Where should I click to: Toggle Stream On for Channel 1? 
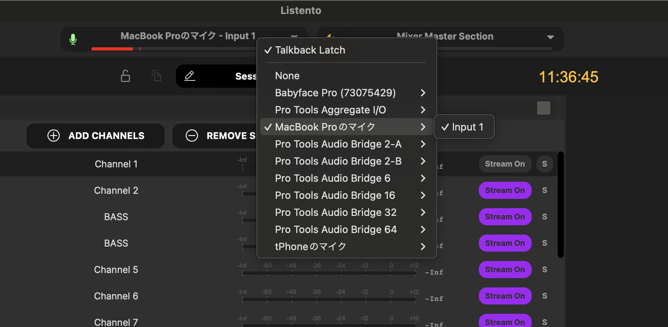pyautogui.click(x=505, y=164)
